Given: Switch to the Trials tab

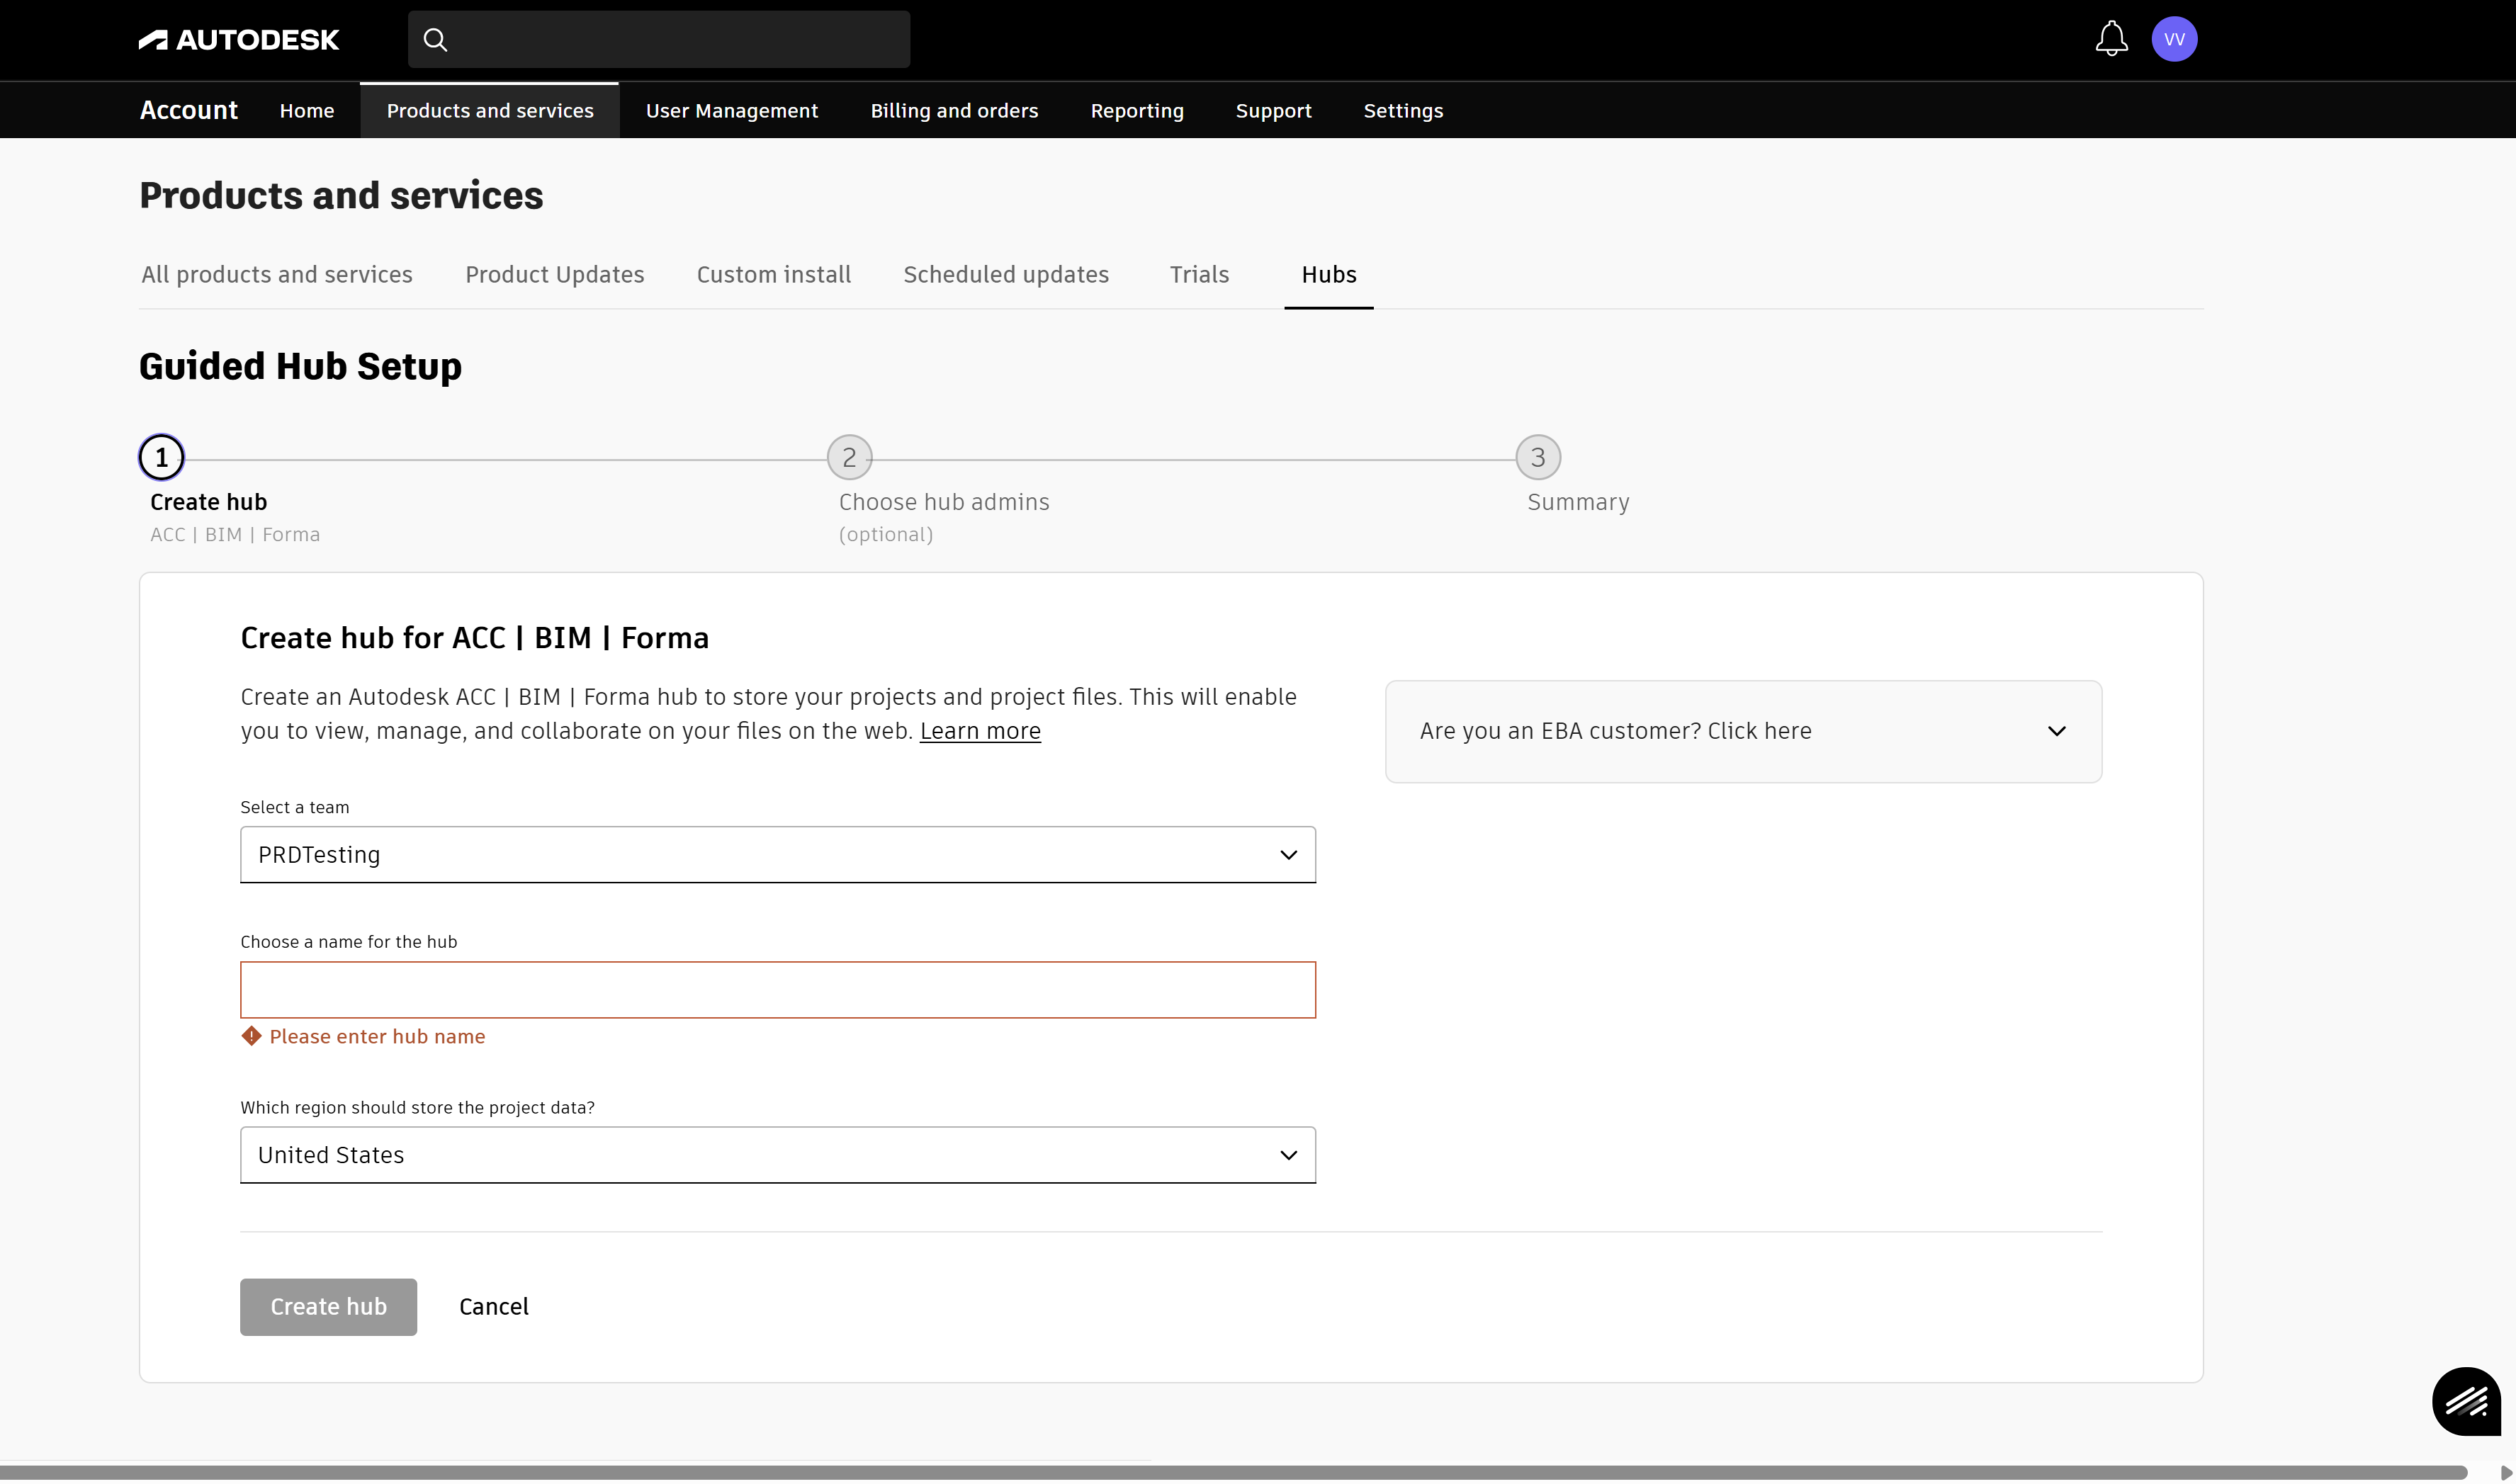Looking at the screenshot, I should (x=1198, y=274).
